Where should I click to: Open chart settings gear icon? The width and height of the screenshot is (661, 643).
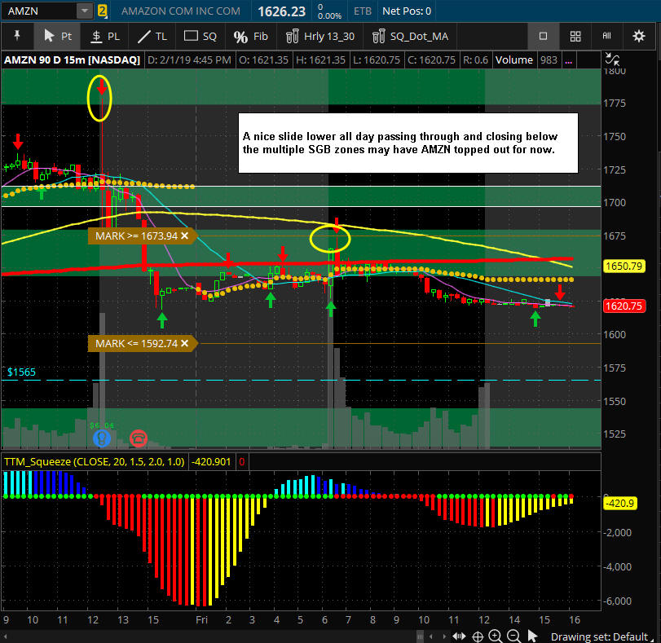638,36
